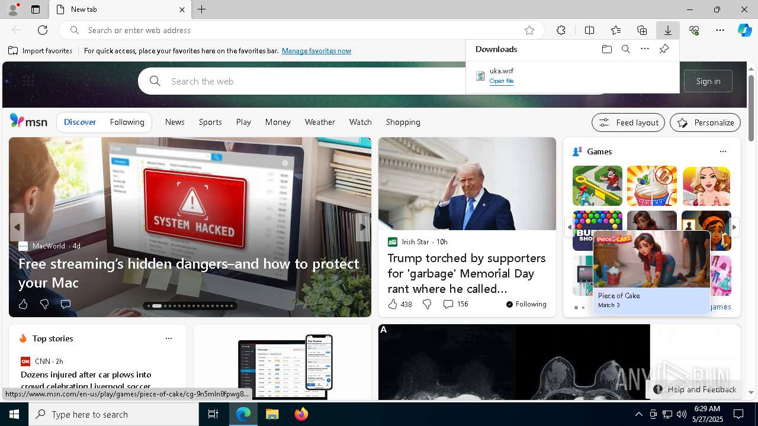Open the Extensions puzzle icon
The width and height of the screenshot is (758, 426).
[x=561, y=30]
